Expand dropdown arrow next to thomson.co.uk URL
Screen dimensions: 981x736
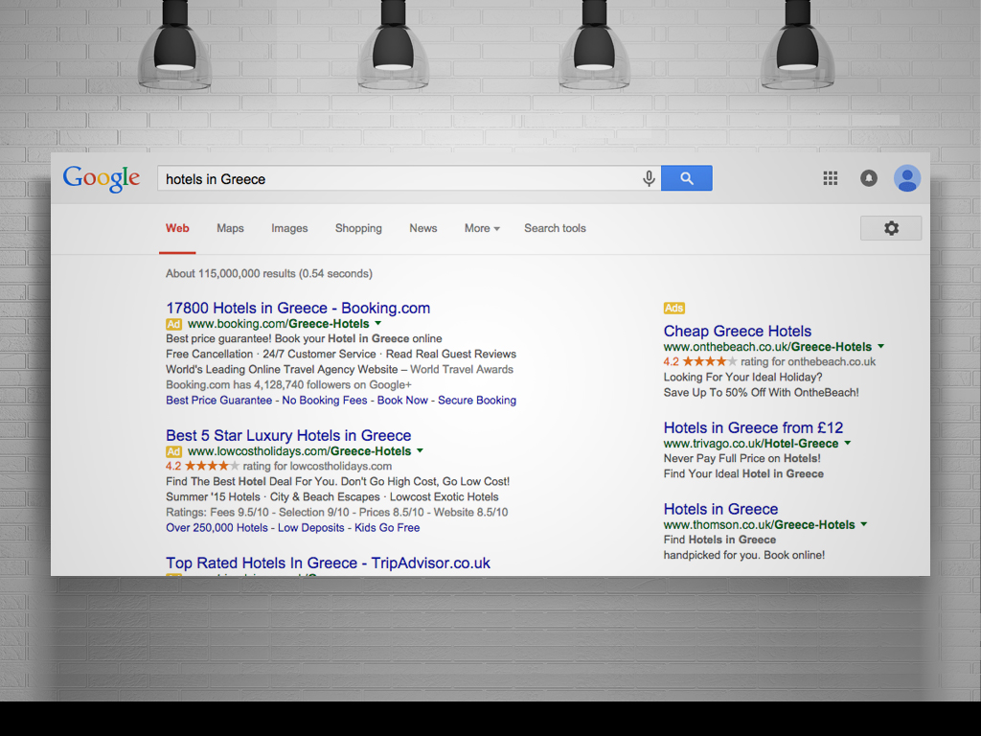tap(864, 524)
